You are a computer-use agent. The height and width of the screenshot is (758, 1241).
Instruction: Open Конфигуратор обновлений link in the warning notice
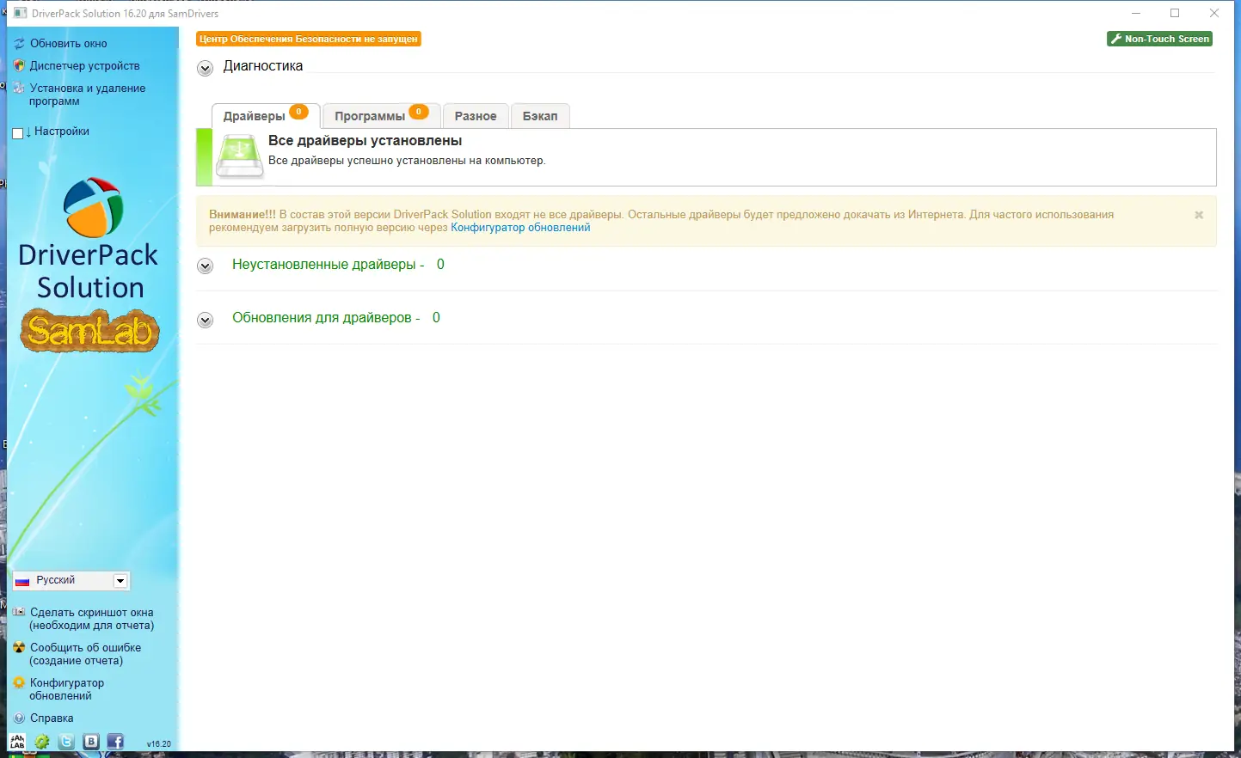[520, 228]
